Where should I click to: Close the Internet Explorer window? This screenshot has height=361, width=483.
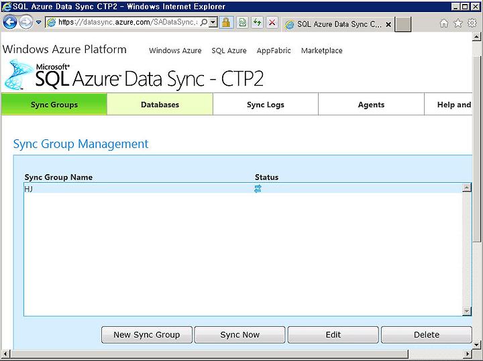(476, 7)
